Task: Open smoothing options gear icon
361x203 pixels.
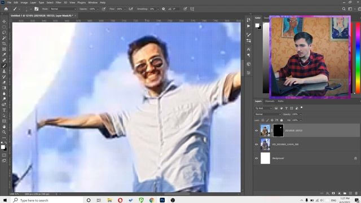Action: [x=164, y=9]
